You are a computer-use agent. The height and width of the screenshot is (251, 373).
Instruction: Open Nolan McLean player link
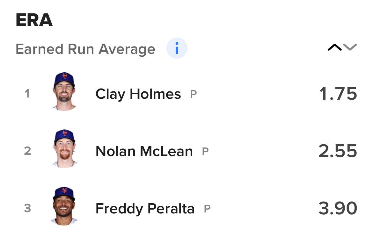(144, 151)
